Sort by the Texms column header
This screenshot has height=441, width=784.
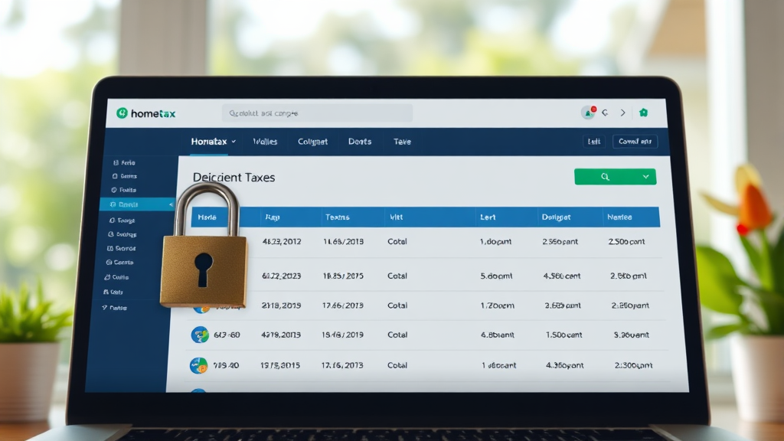pyautogui.click(x=337, y=217)
